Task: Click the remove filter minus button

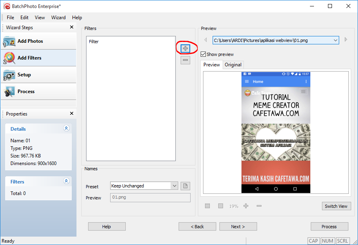Action: (x=185, y=60)
